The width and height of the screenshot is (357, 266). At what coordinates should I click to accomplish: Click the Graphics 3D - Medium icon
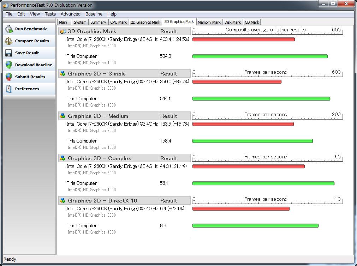pyautogui.click(x=63, y=116)
